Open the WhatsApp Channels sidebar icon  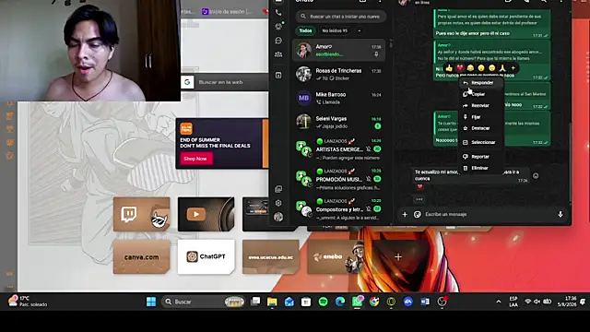click(x=278, y=41)
